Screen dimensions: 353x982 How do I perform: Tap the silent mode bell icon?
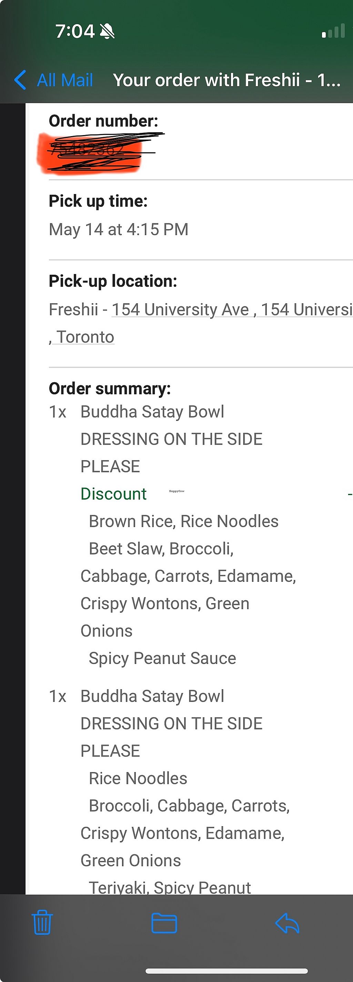click(107, 31)
